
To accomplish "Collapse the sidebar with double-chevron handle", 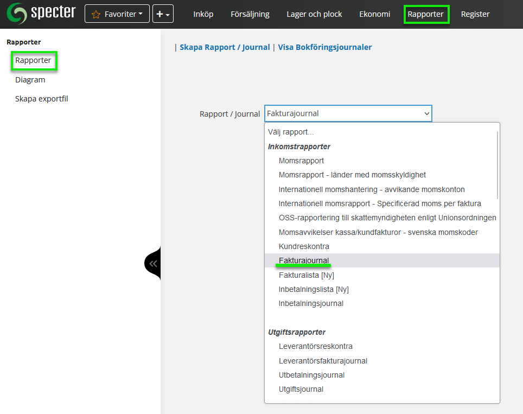I will [153, 264].
